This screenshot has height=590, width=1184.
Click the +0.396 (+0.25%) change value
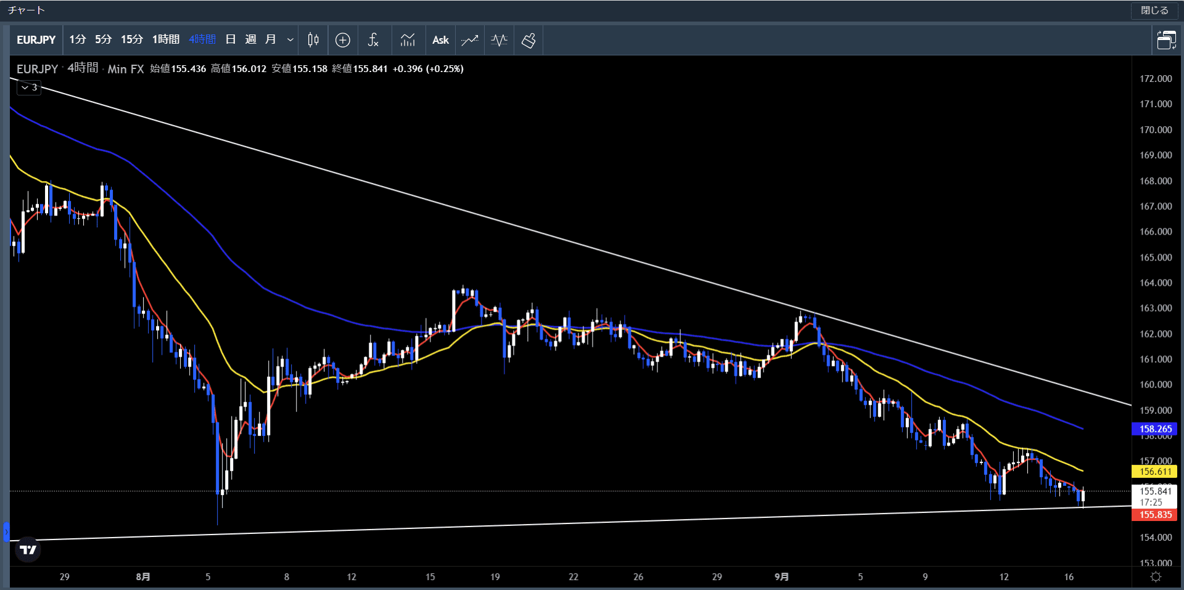pos(428,69)
